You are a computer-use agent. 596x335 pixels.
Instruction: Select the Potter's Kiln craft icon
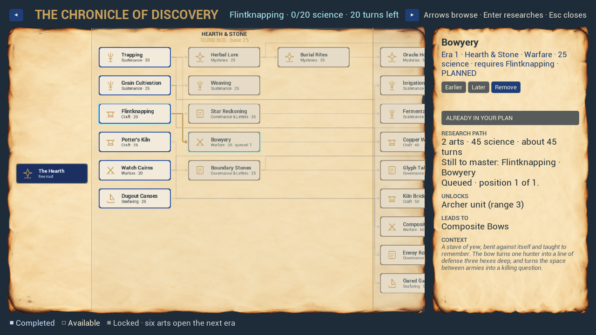click(110, 142)
